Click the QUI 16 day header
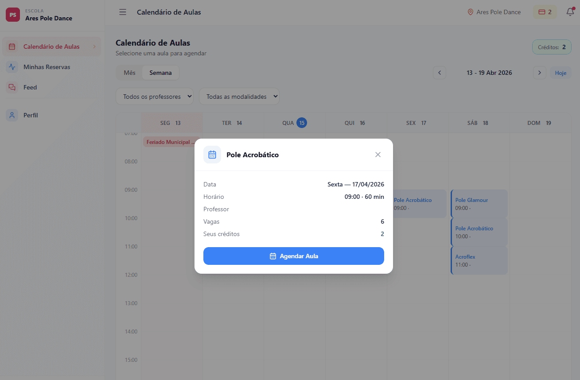580x380 pixels. tap(356, 123)
